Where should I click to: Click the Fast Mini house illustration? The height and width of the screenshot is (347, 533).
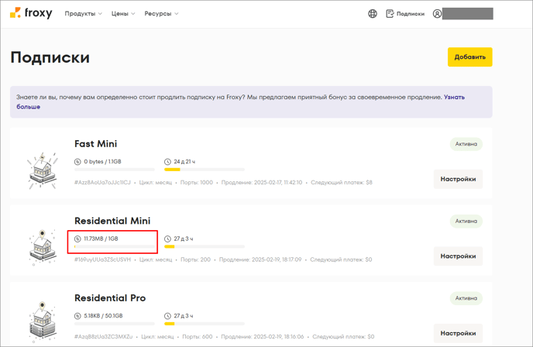click(x=43, y=170)
